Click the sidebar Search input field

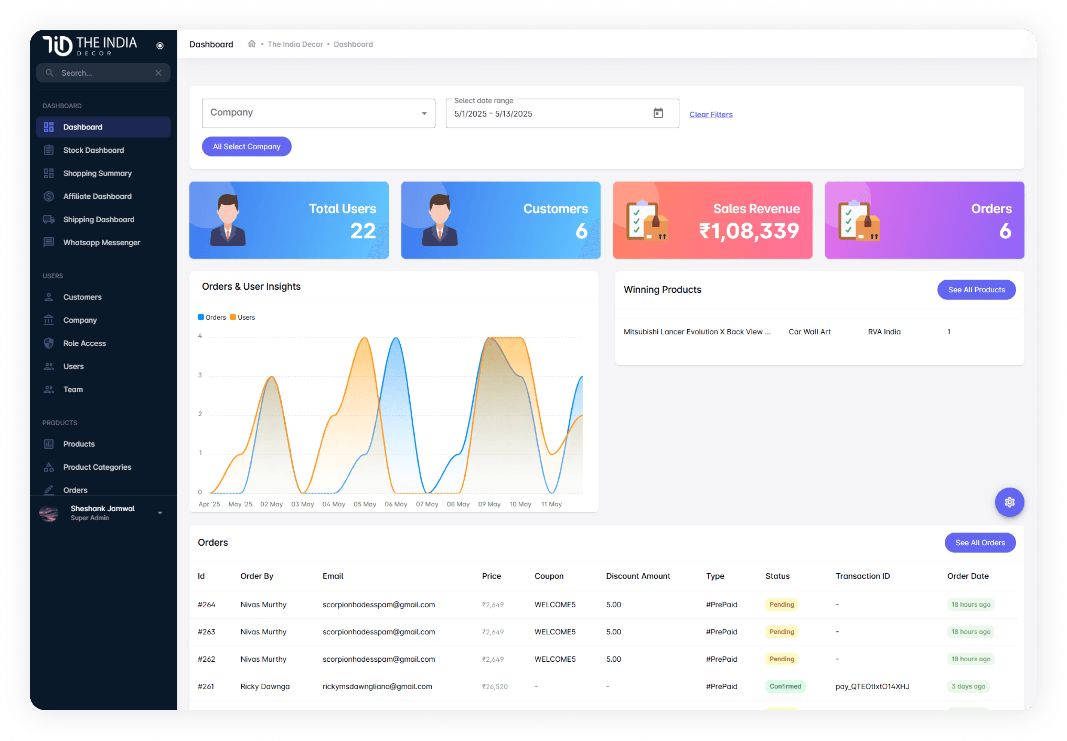(104, 73)
